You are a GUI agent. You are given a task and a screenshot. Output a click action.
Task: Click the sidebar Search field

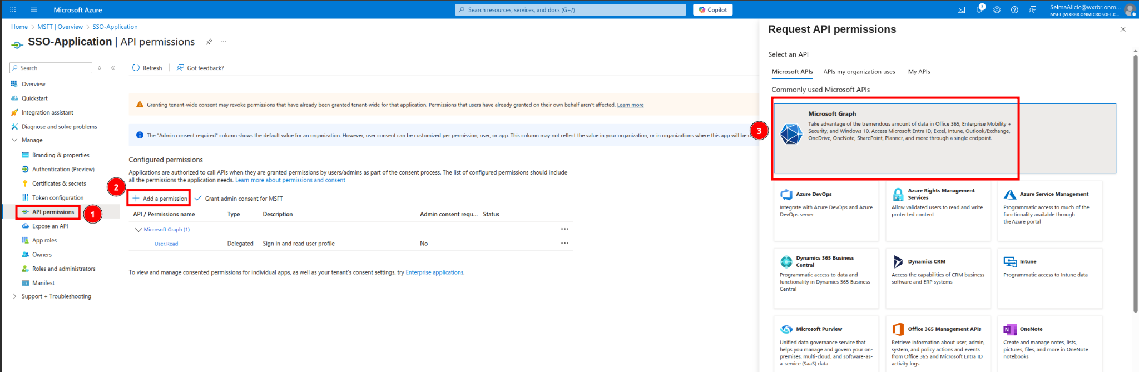point(51,68)
